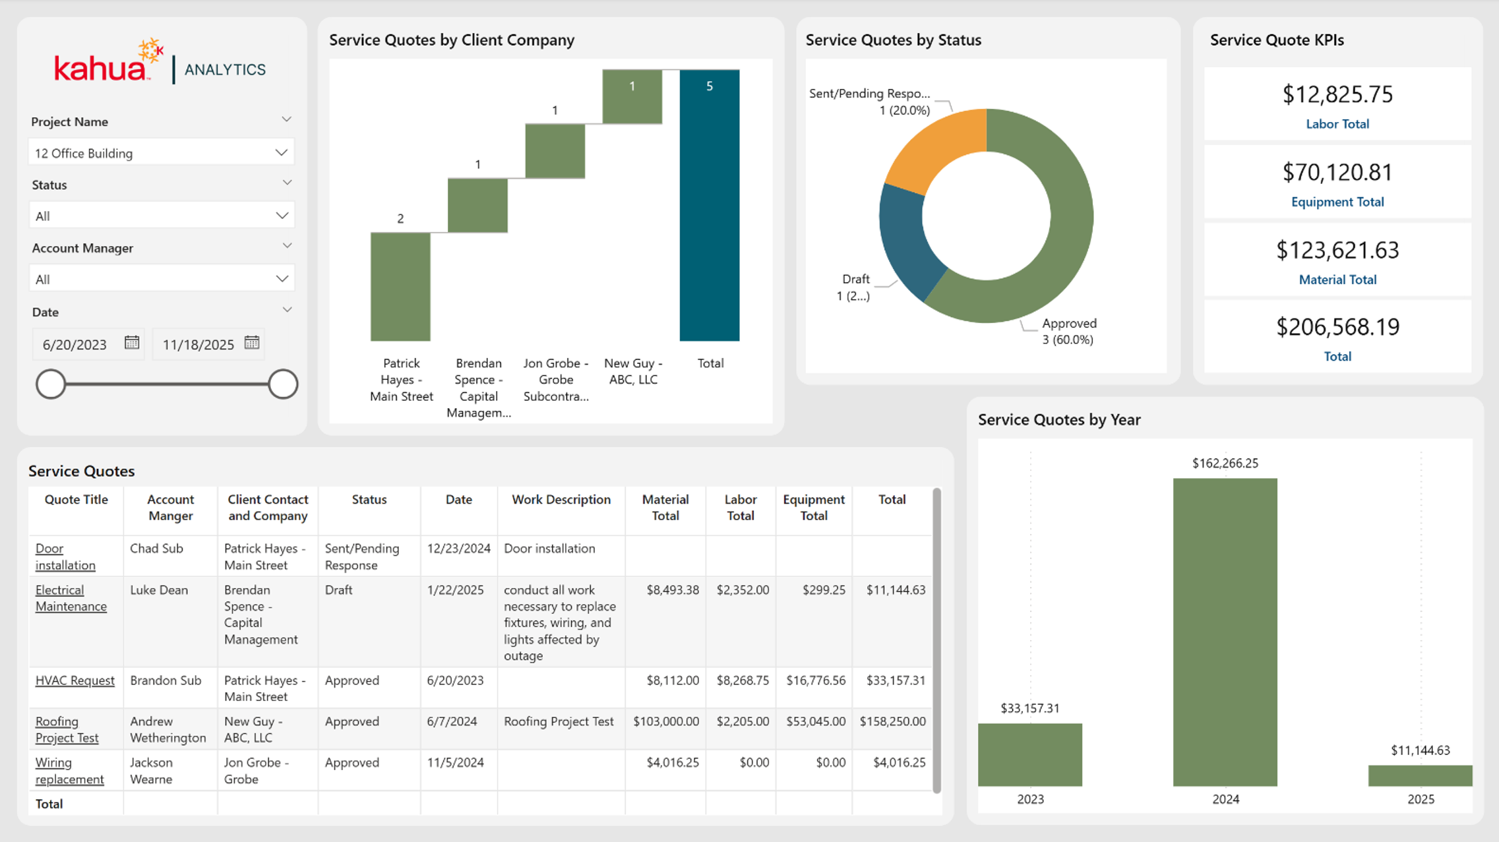Open the Roofing Project Test quote link
The width and height of the screenshot is (1499, 842).
click(x=67, y=729)
